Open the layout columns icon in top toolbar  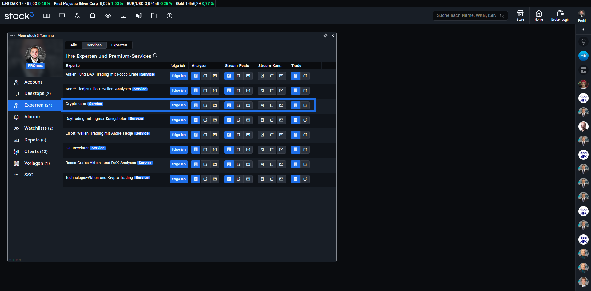[x=46, y=16]
